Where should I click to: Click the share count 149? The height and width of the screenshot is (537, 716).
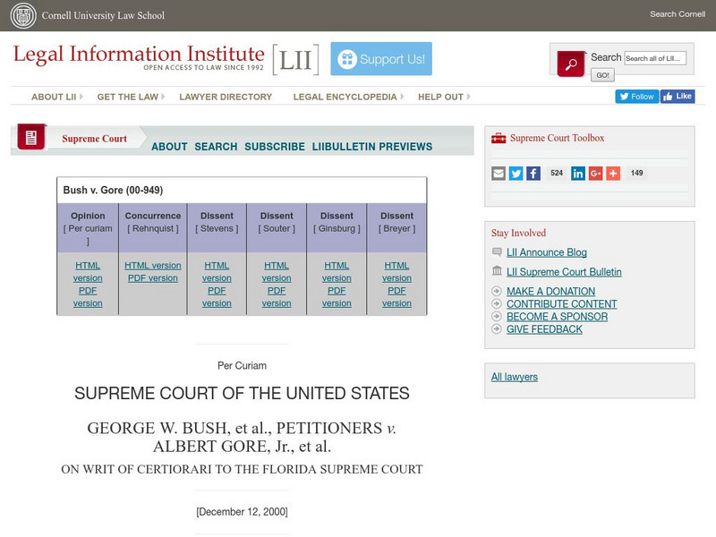click(x=636, y=173)
